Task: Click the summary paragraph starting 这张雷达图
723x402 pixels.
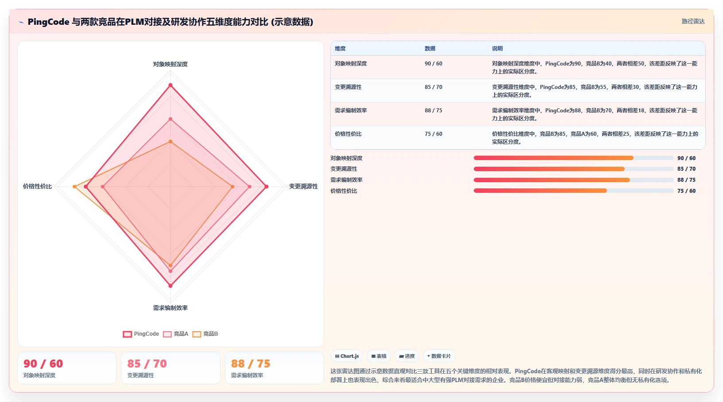Action: click(516, 375)
